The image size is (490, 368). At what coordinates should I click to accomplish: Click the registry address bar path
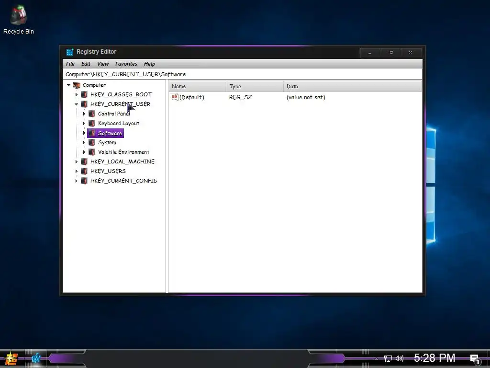[x=242, y=74]
